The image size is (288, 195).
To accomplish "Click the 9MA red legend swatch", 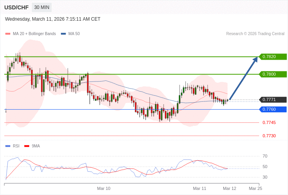I will point(27,146).
